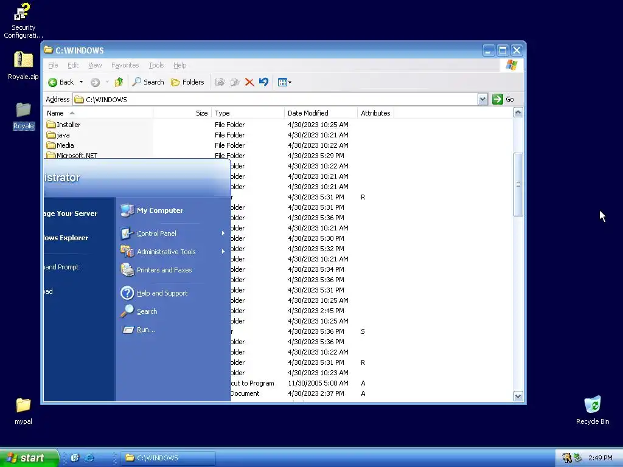Sort by the Size column header

tap(182, 113)
